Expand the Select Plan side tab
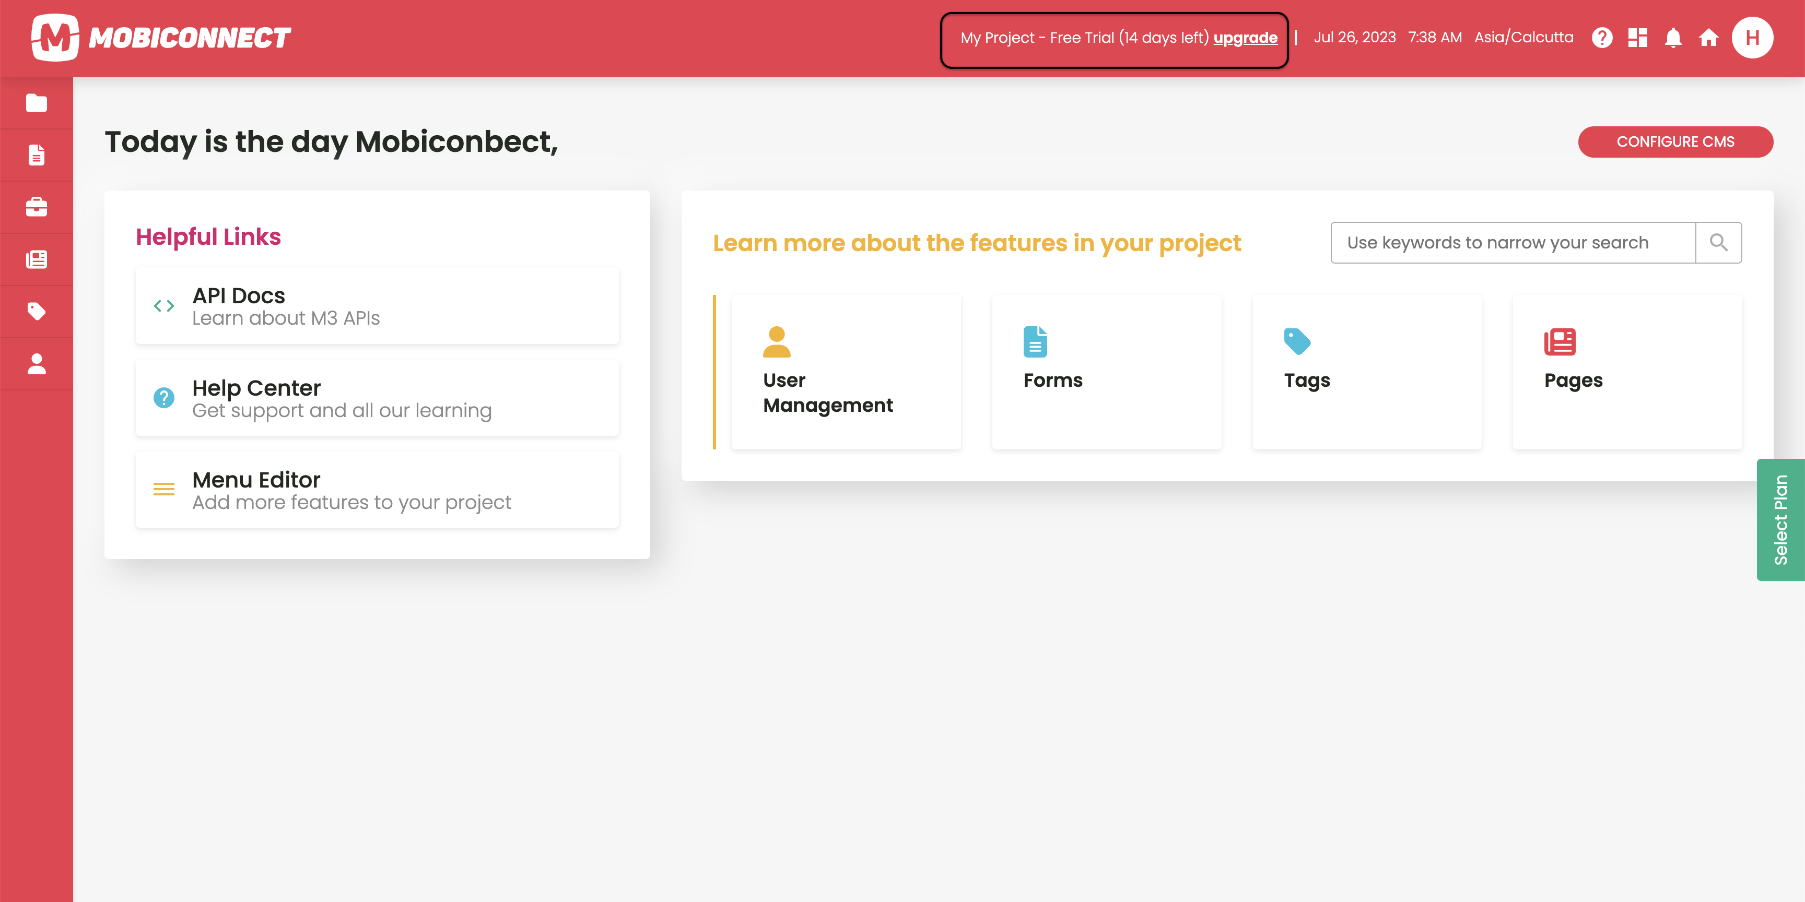Viewport: 1805px width, 902px height. click(1780, 519)
